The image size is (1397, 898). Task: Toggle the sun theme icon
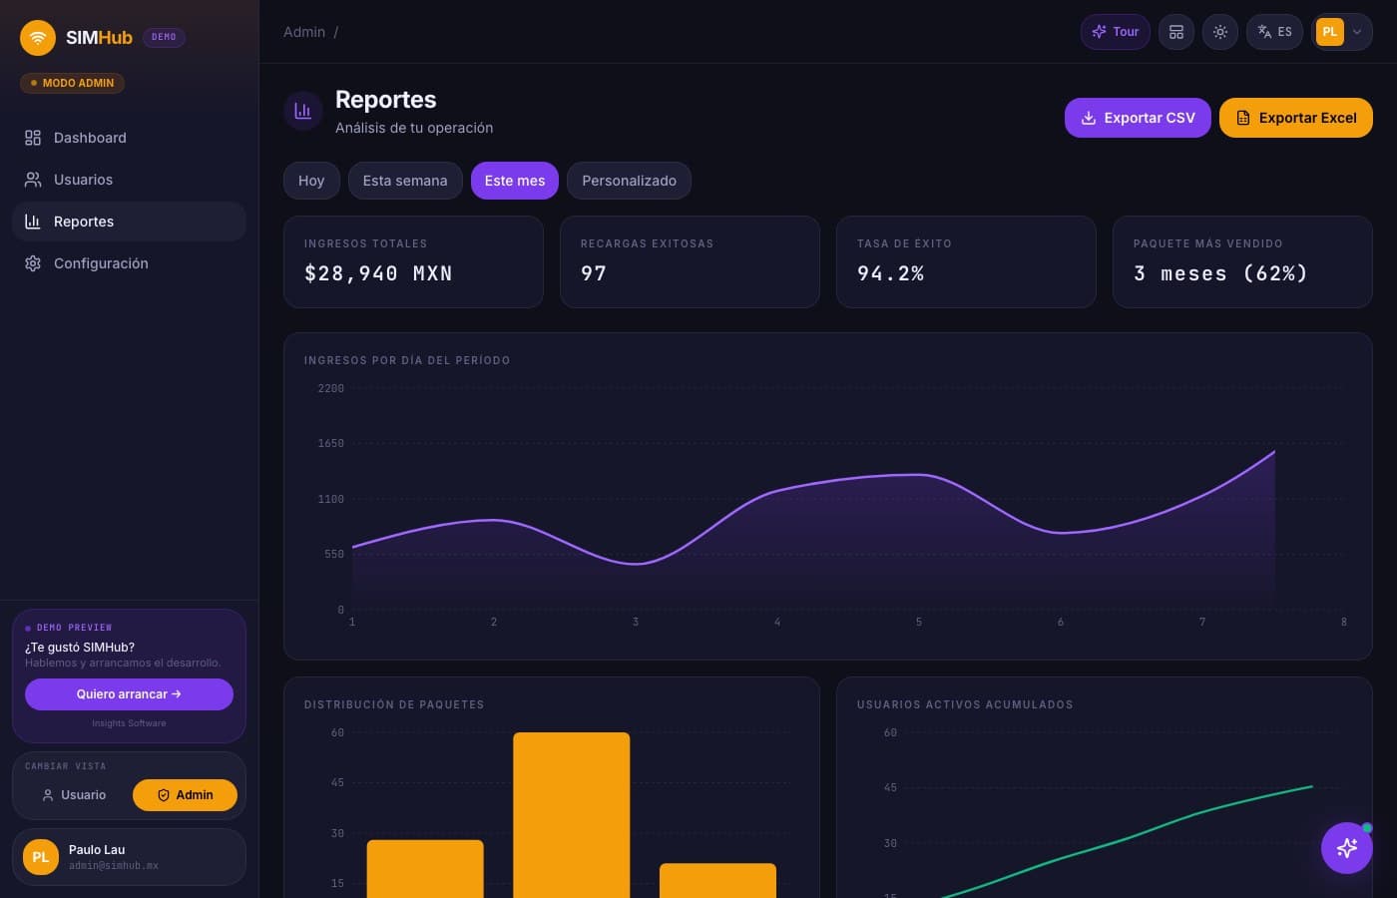tap(1220, 32)
